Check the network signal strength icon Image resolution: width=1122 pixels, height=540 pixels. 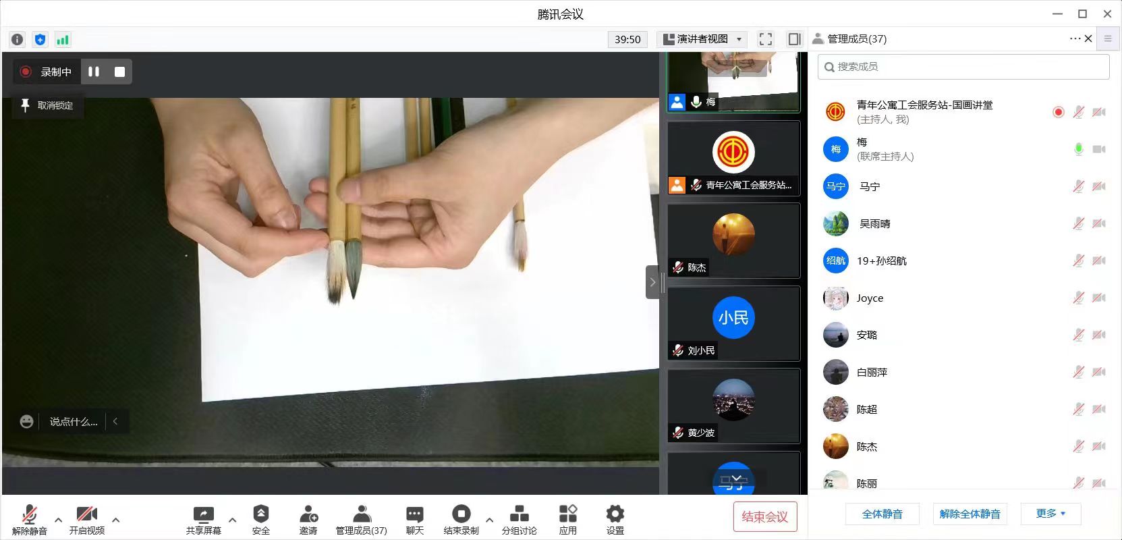click(x=63, y=40)
